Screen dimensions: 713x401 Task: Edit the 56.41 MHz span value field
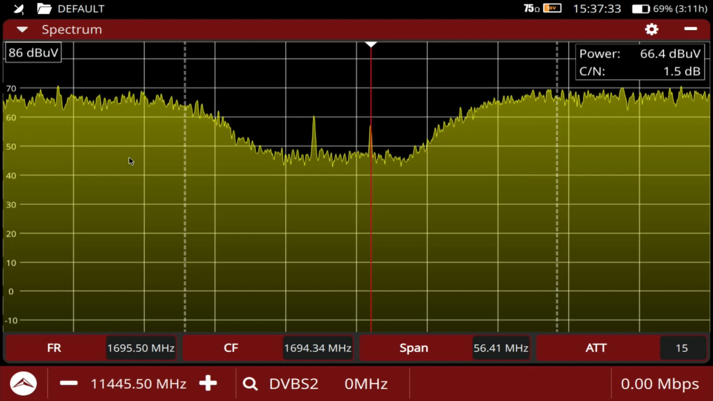(500, 348)
